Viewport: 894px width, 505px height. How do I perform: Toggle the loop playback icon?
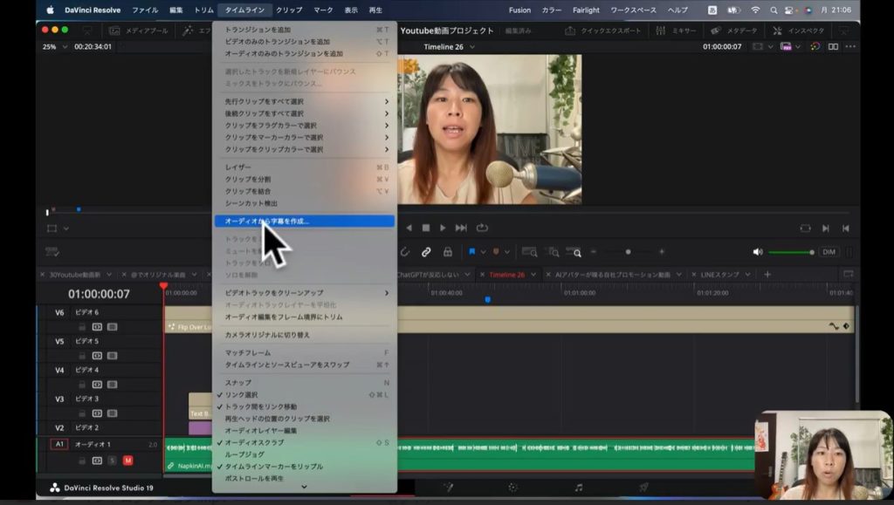tap(482, 228)
